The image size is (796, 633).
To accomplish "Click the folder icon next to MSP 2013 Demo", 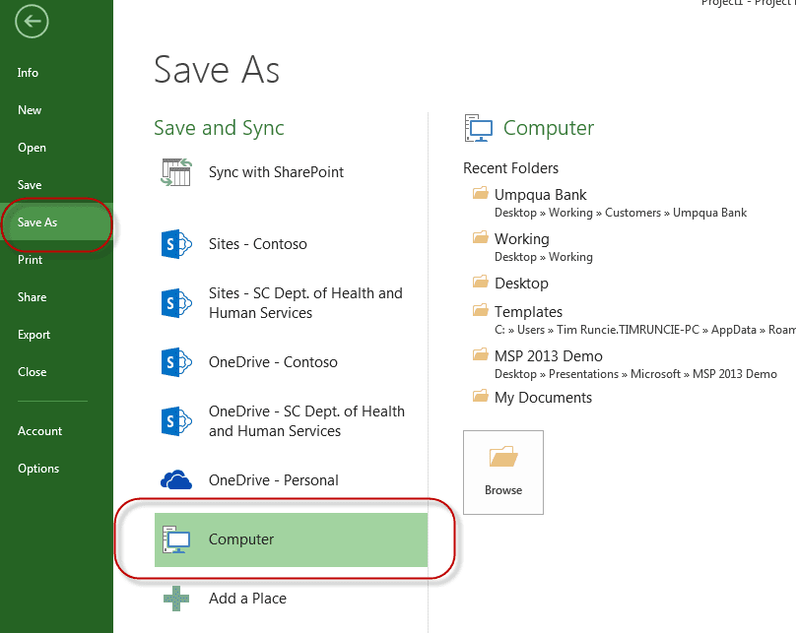I will coord(480,354).
